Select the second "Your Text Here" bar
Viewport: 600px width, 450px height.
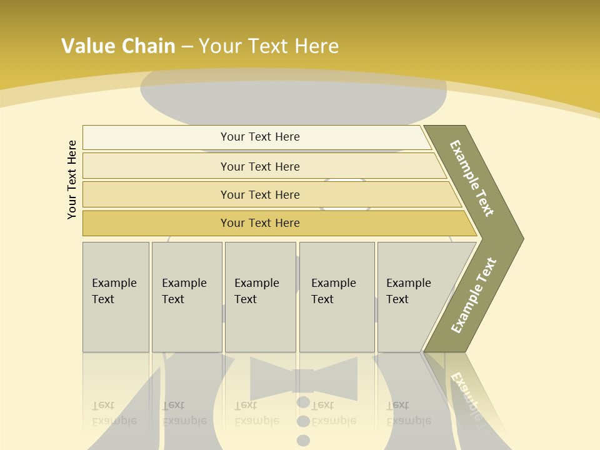(x=260, y=166)
